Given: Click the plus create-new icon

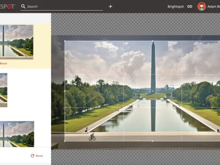Looking at the screenshot, I should click(x=110, y=7).
